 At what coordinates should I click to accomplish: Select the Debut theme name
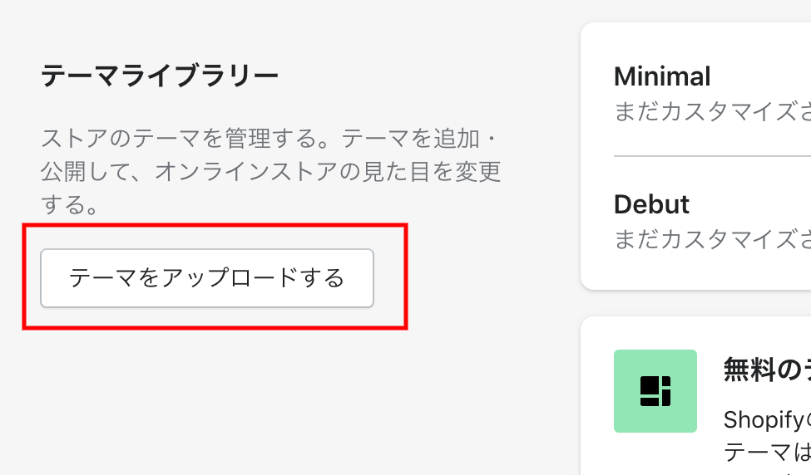click(651, 204)
